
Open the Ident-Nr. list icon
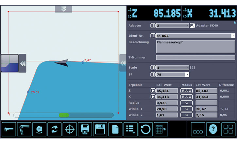(x=153, y=36)
